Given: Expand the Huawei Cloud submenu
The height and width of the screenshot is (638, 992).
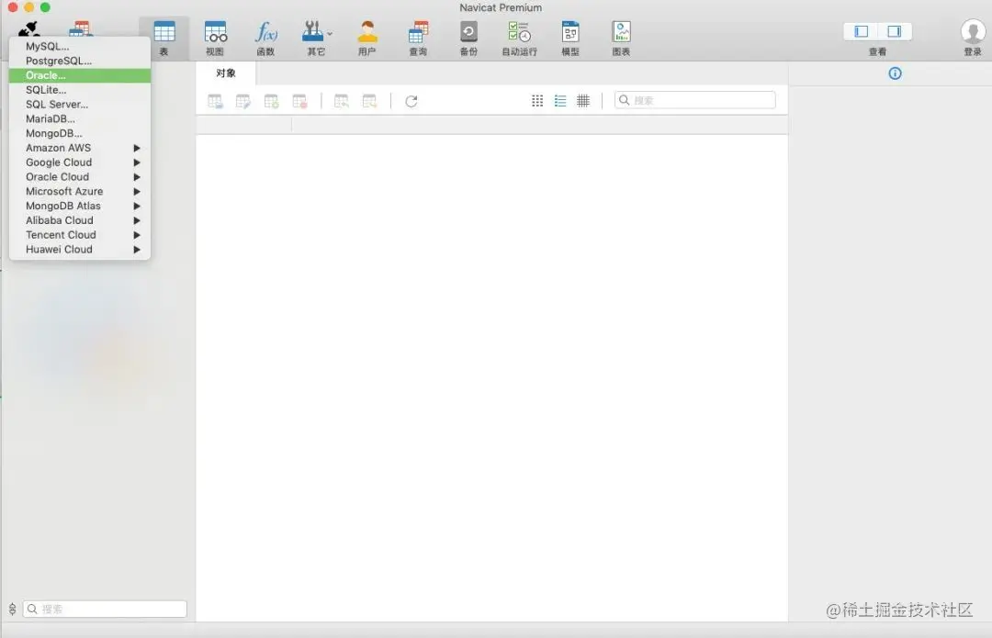Looking at the screenshot, I should click(80, 250).
